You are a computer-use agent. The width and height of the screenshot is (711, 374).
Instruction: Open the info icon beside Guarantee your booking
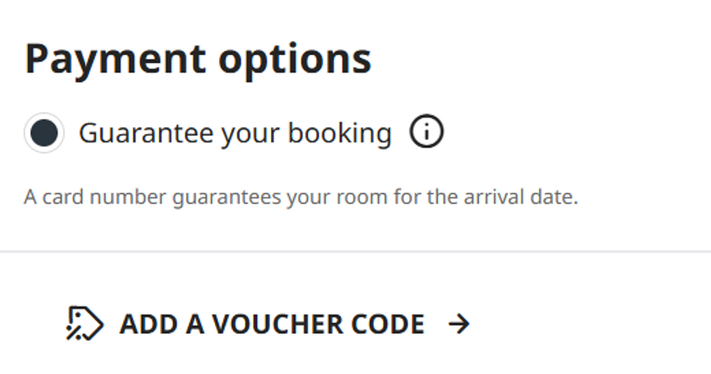pos(427,133)
